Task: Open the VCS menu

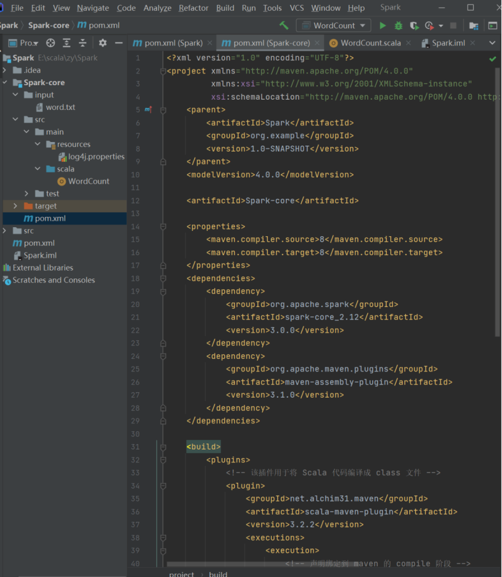Action: pyautogui.click(x=297, y=8)
